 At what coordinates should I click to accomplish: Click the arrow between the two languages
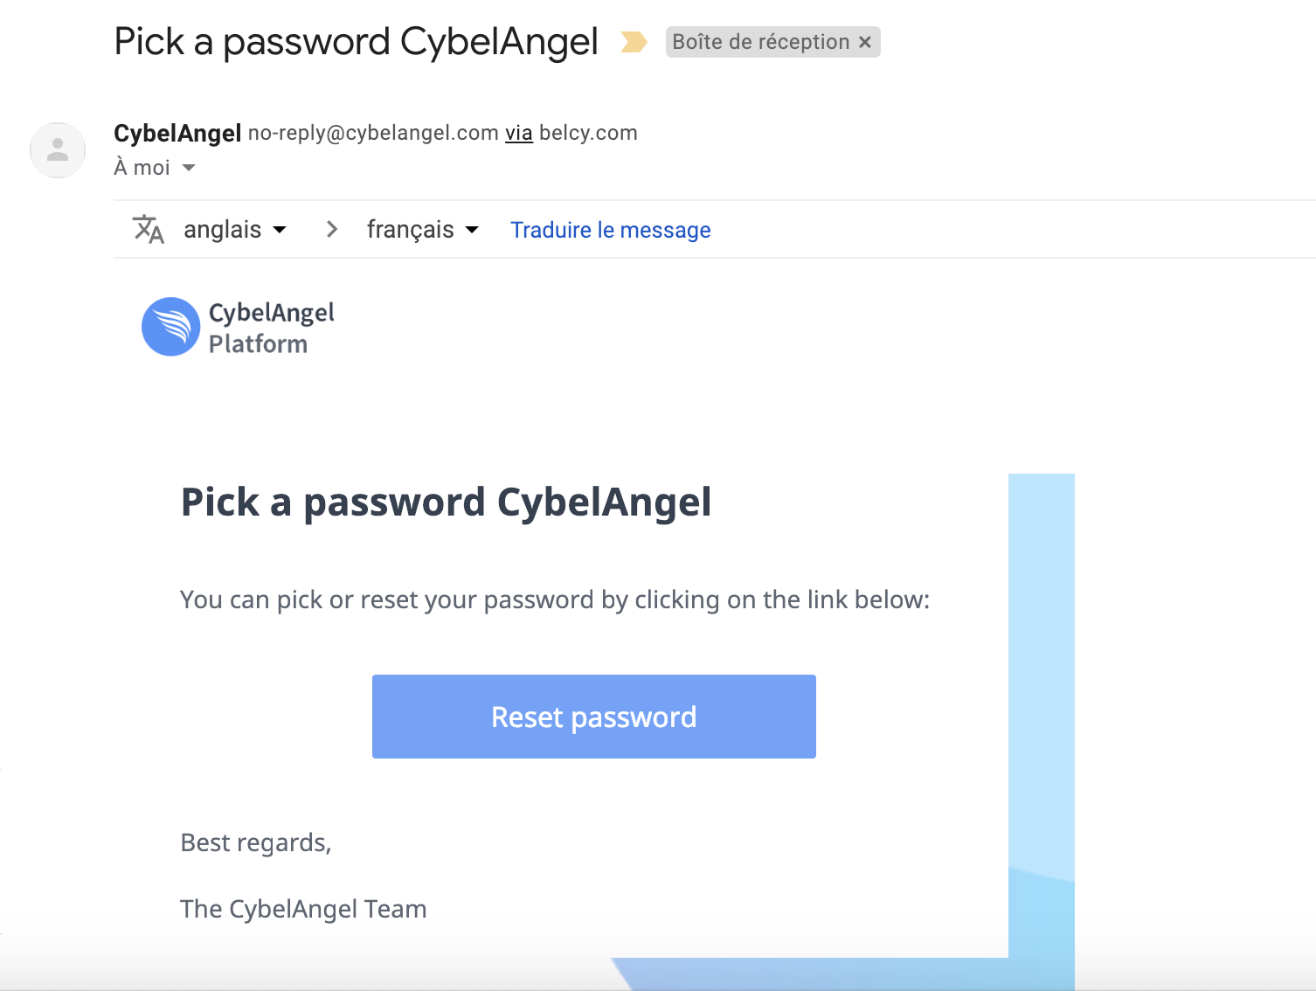pyautogui.click(x=331, y=229)
